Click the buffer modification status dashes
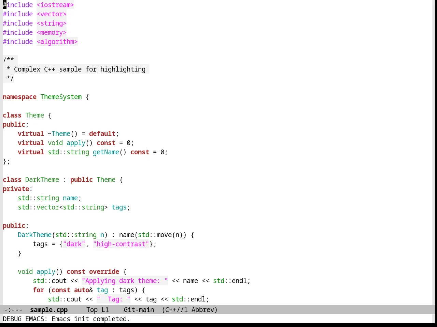Viewport: 437px width, 327px height. [x=13, y=310]
